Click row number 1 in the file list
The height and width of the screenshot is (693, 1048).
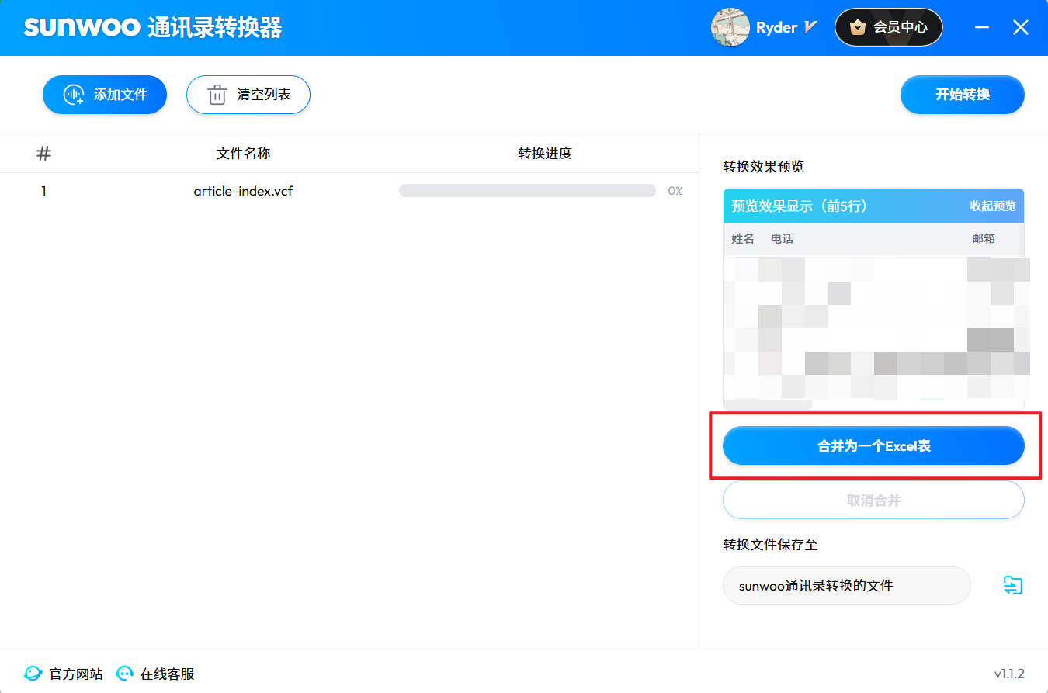44,191
